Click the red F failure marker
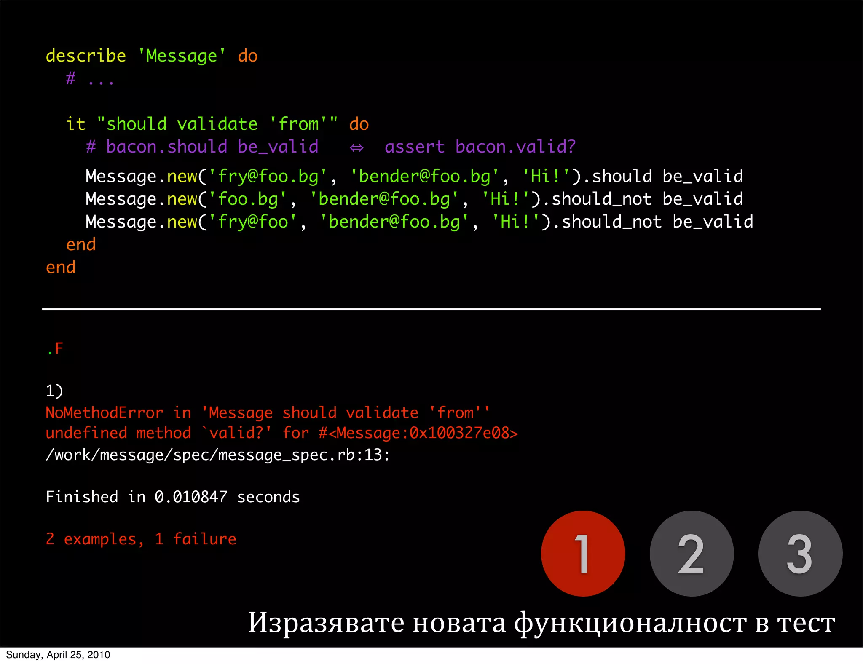The image size is (863, 664). click(x=59, y=348)
